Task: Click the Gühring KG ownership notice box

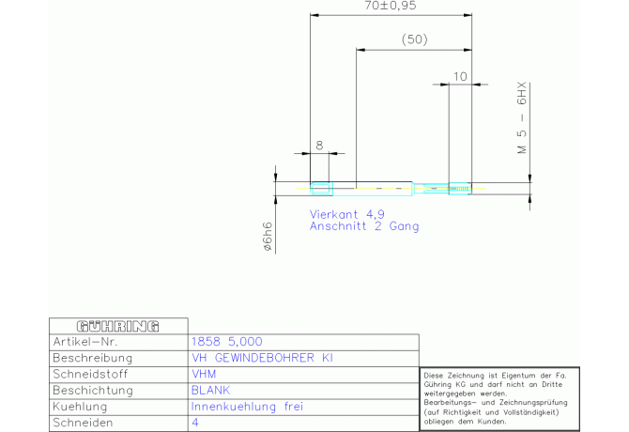Action: pos(499,399)
